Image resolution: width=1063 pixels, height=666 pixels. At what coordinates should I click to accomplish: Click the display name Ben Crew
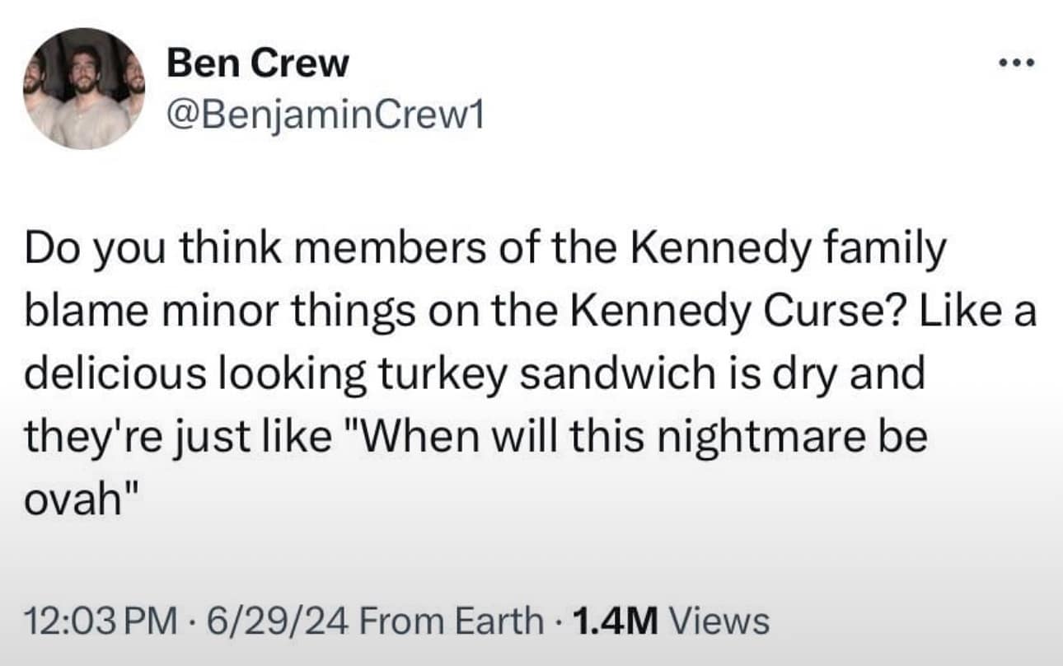coord(258,63)
